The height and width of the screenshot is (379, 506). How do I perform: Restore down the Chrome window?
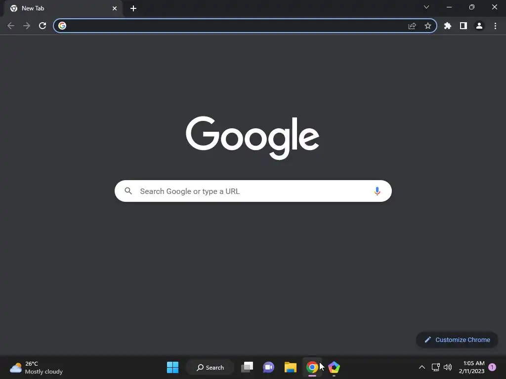(x=472, y=7)
